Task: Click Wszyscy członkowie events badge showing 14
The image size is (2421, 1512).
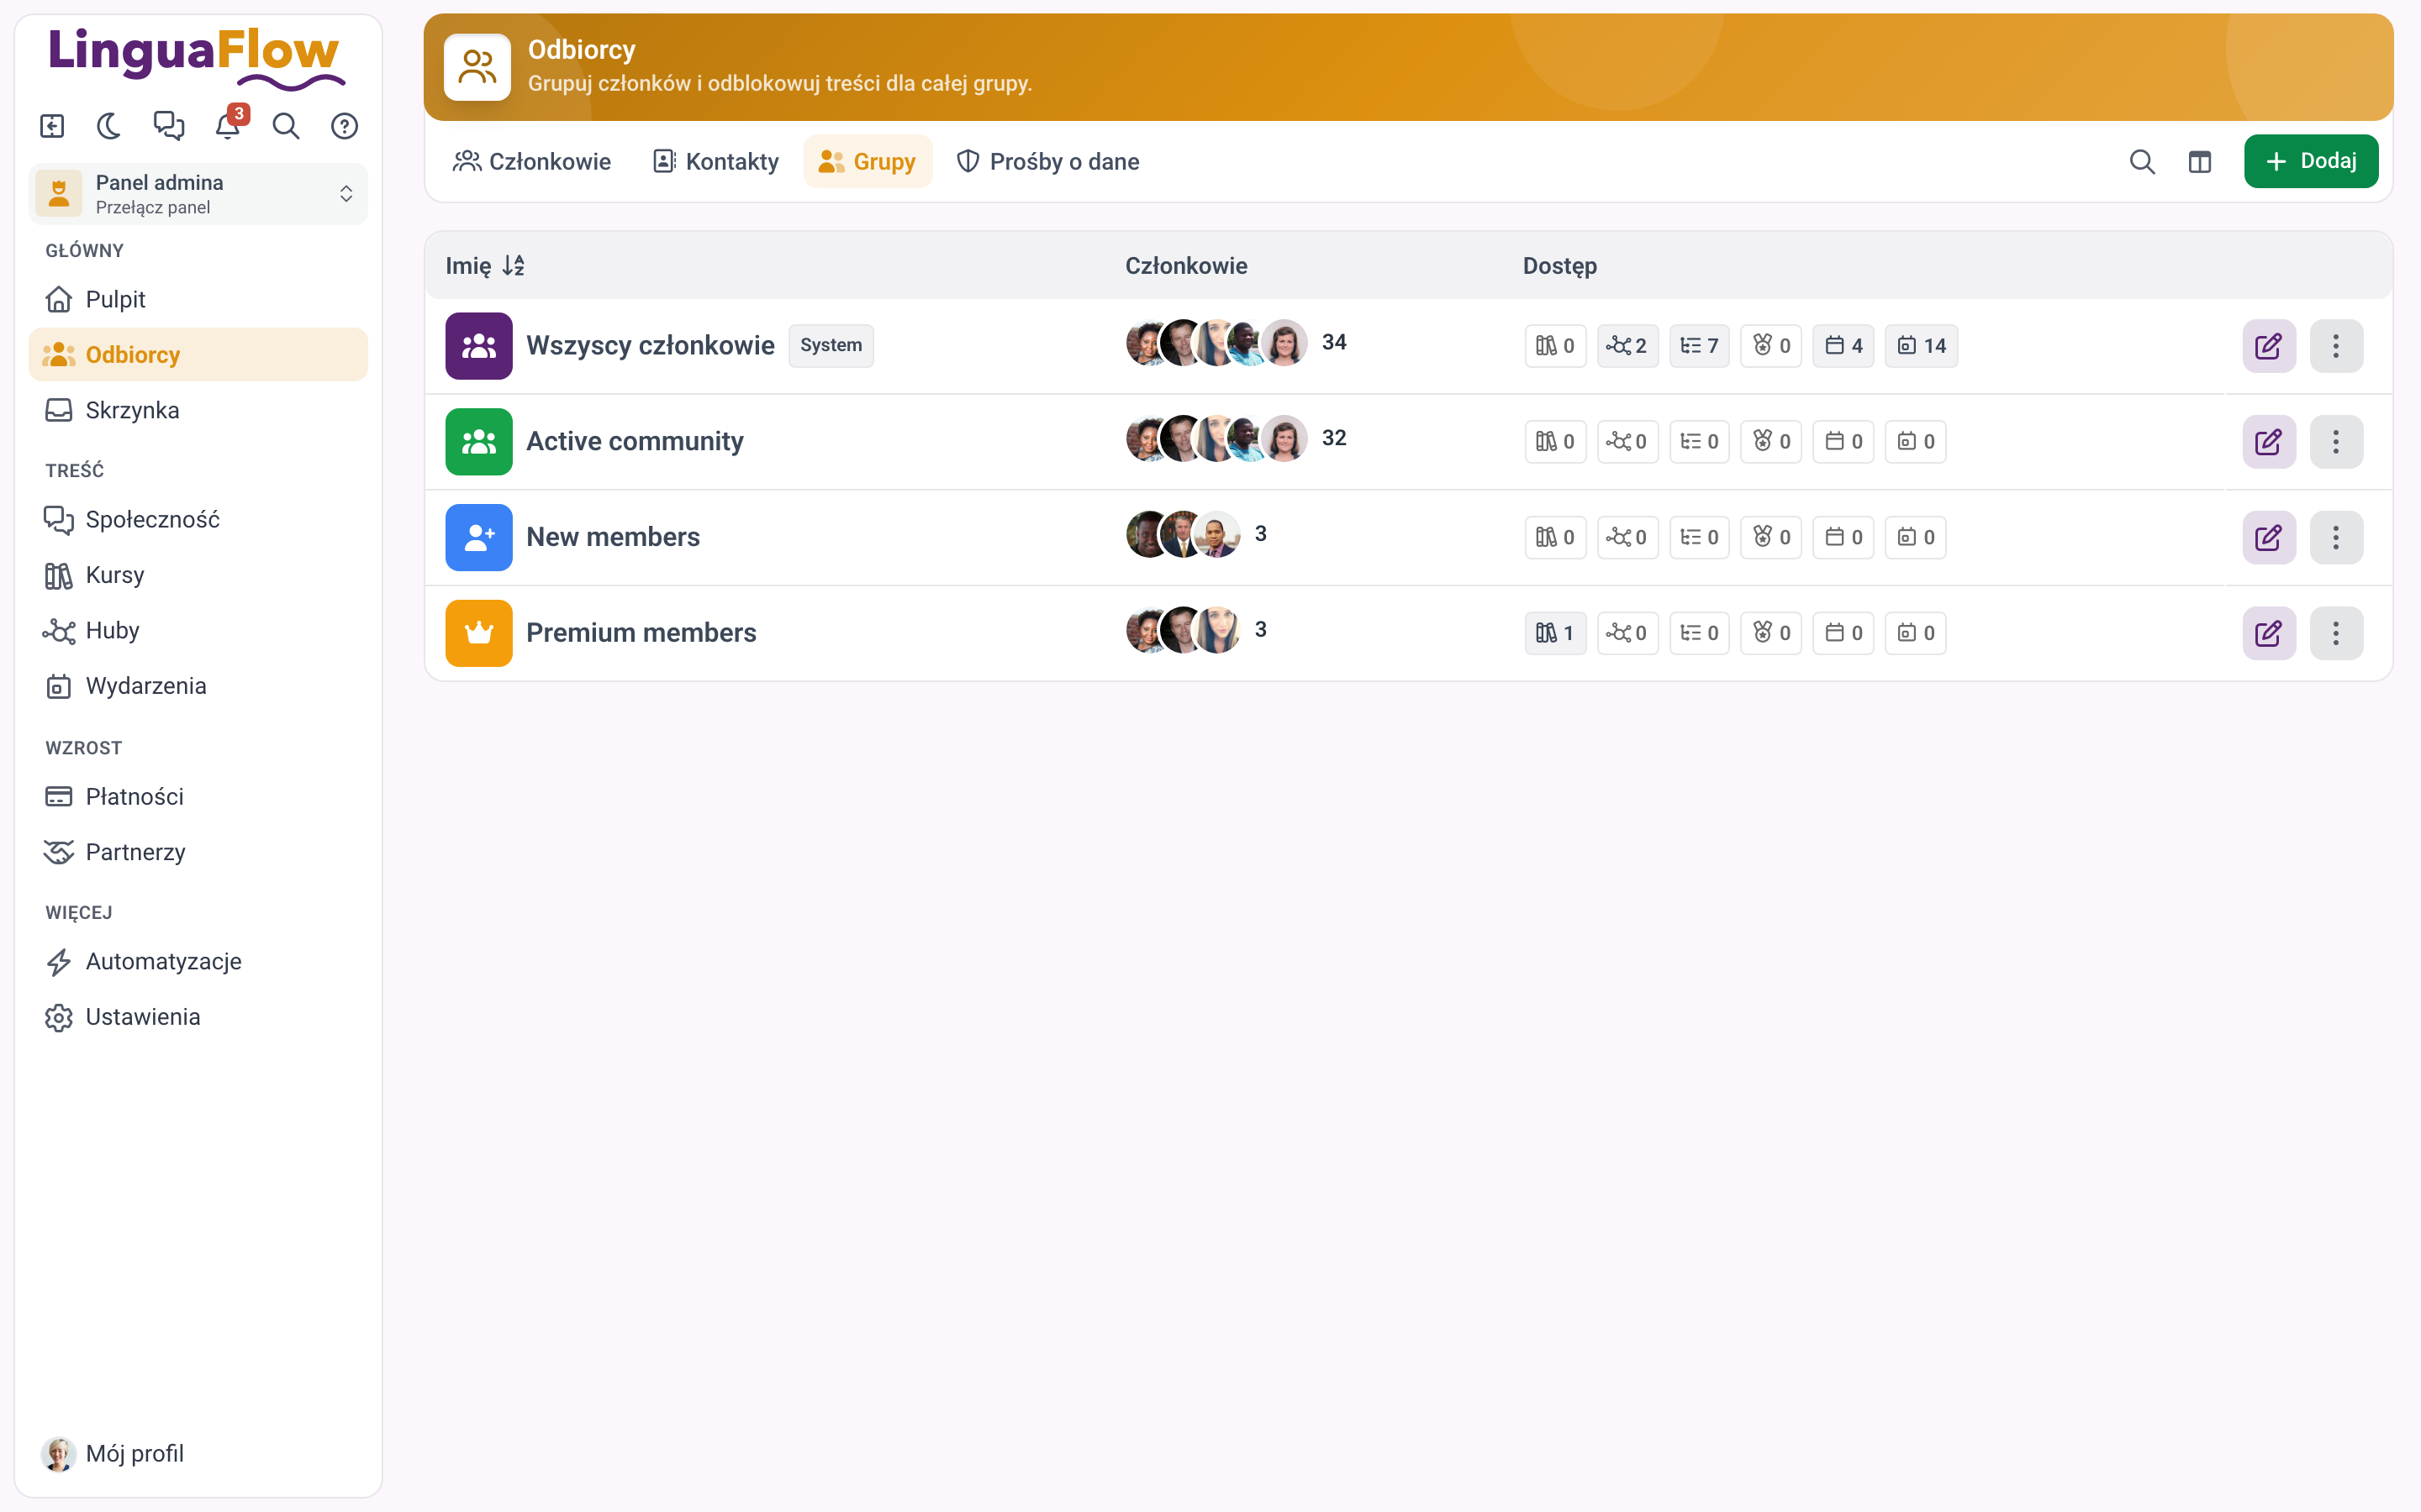Action: pyautogui.click(x=1921, y=346)
